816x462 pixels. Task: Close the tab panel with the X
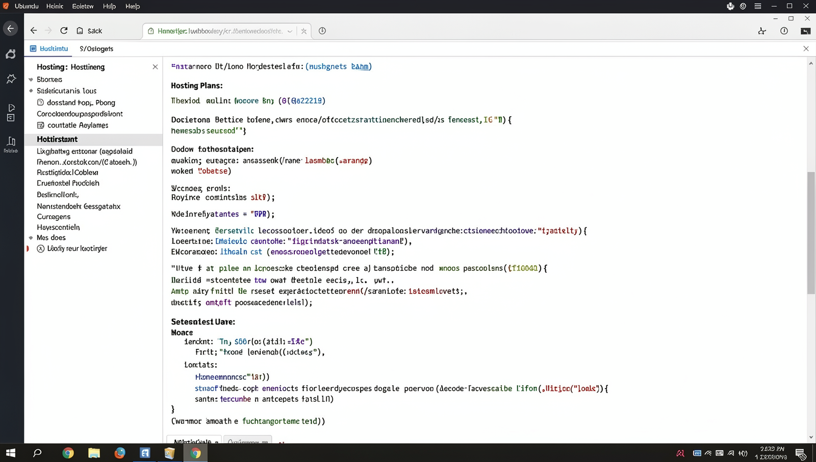click(x=806, y=48)
